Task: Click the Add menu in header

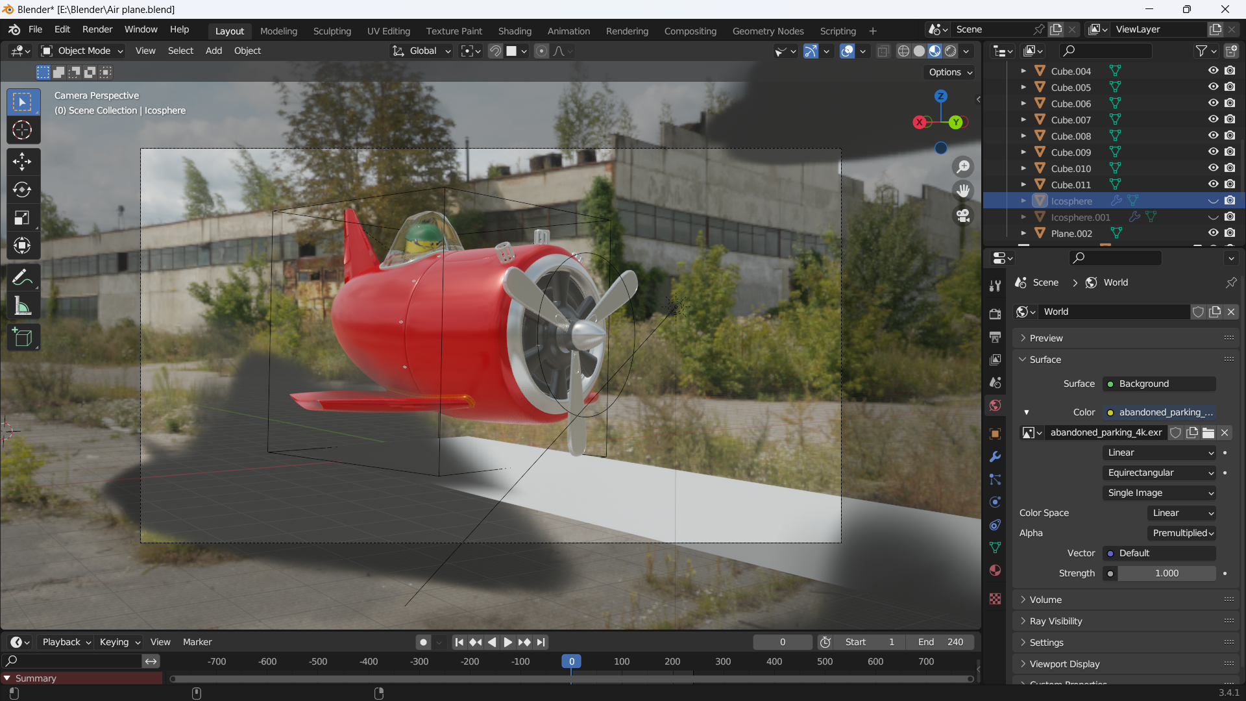Action: (213, 49)
